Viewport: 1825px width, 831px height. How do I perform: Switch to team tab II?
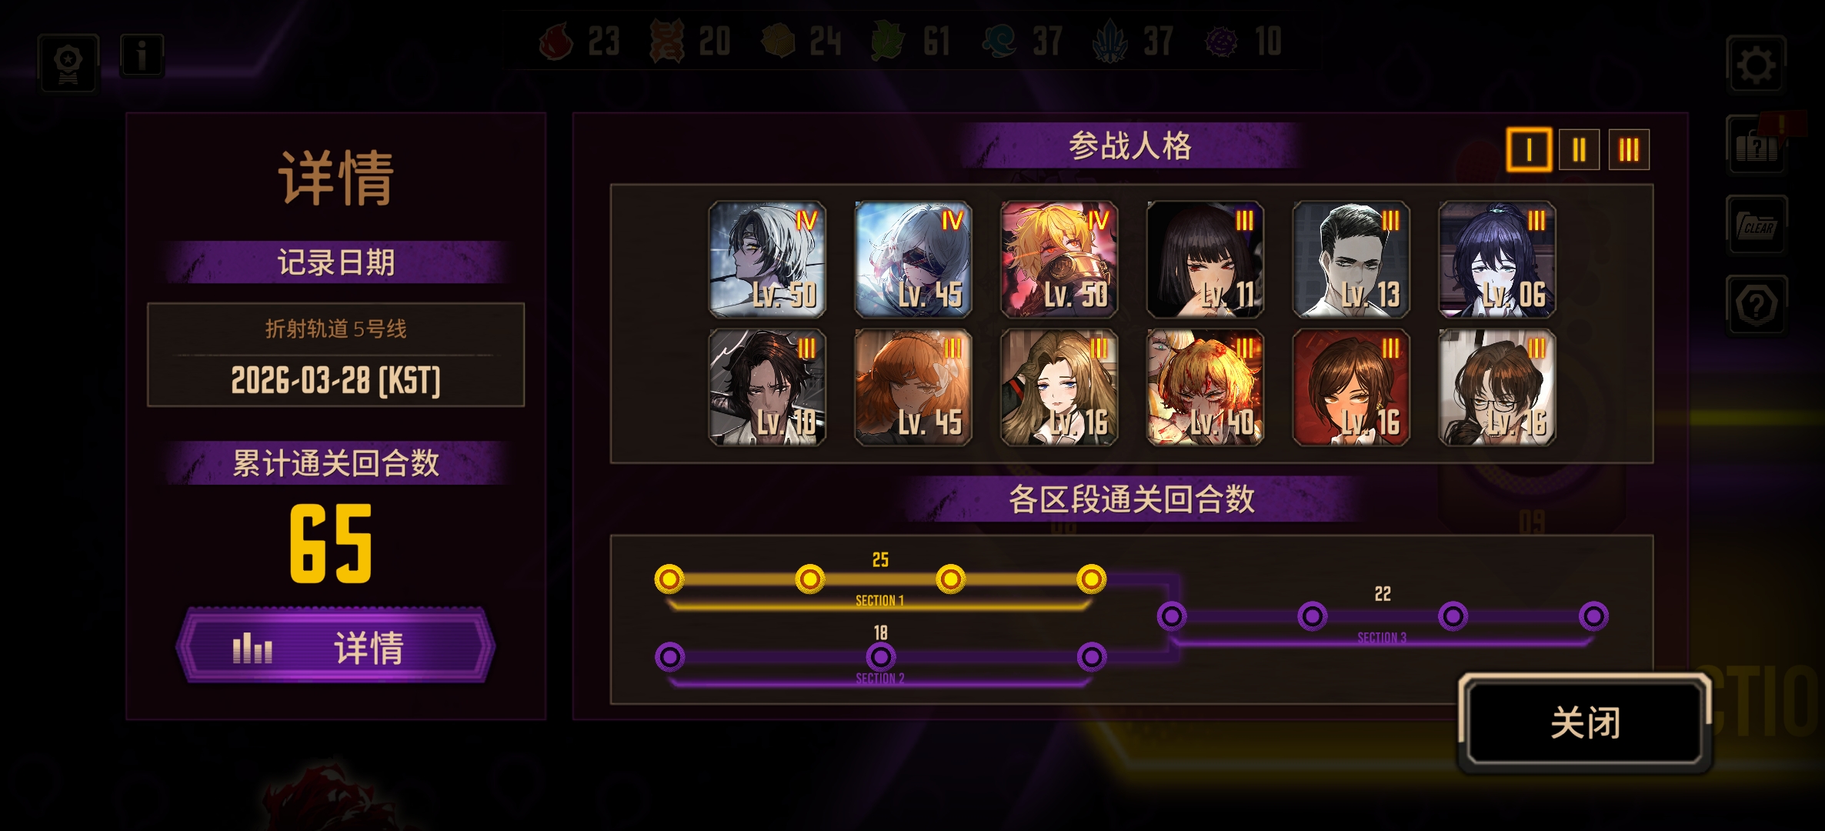click(x=1579, y=149)
